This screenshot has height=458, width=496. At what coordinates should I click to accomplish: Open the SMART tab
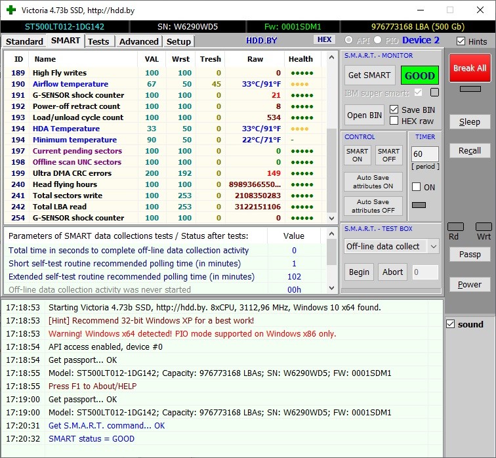(66, 41)
